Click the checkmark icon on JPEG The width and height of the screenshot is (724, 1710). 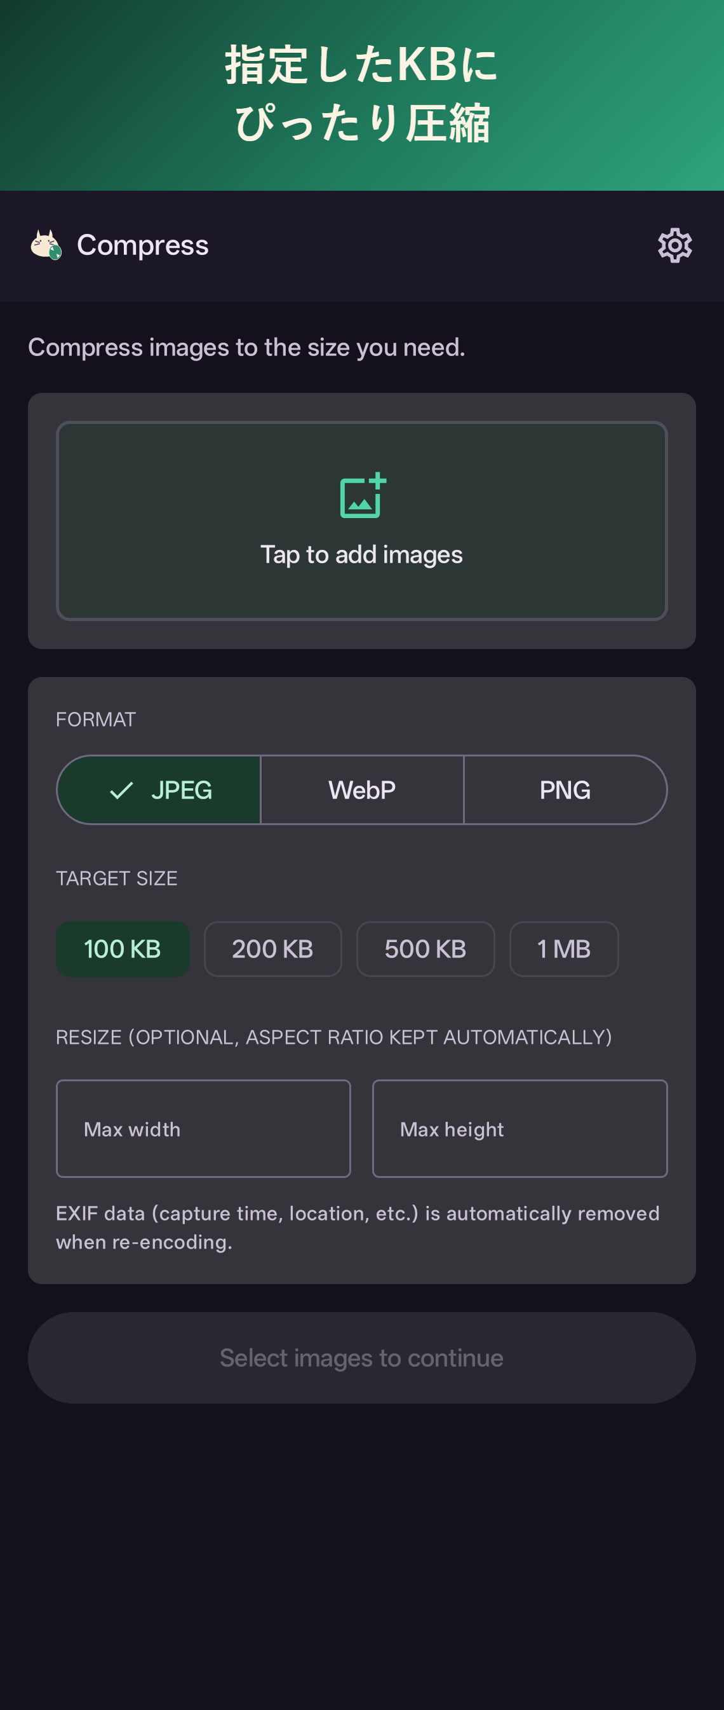click(121, 790)
